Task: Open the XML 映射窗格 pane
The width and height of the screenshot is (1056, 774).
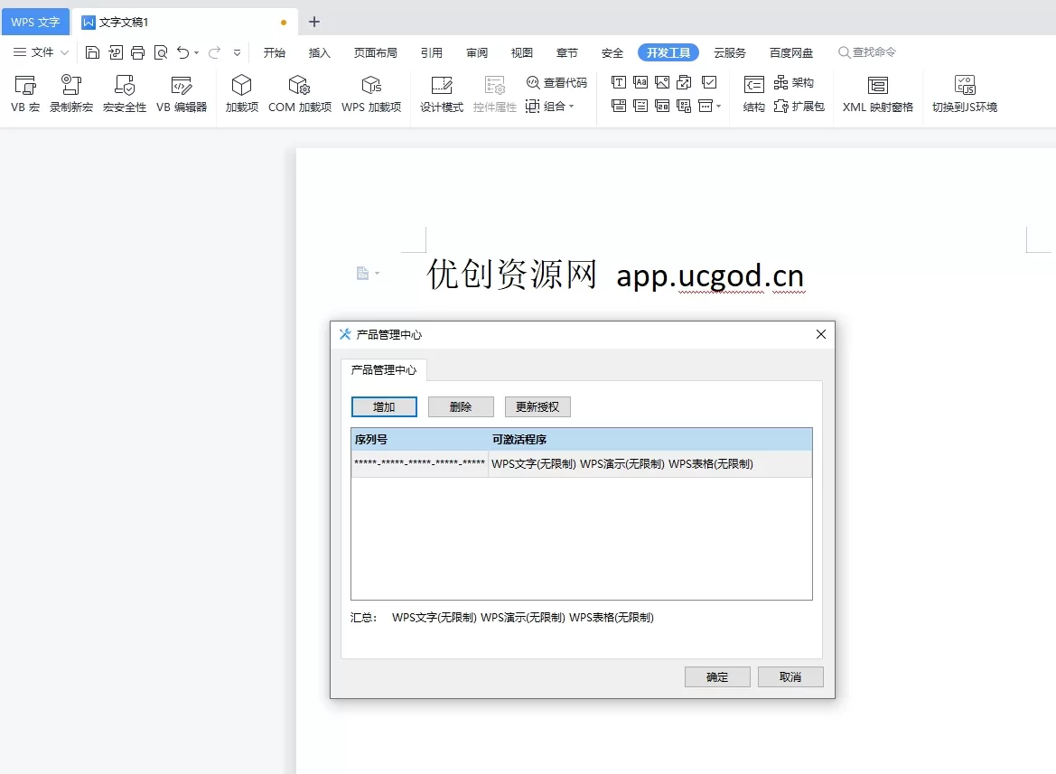Action: [x=877, y=93]
